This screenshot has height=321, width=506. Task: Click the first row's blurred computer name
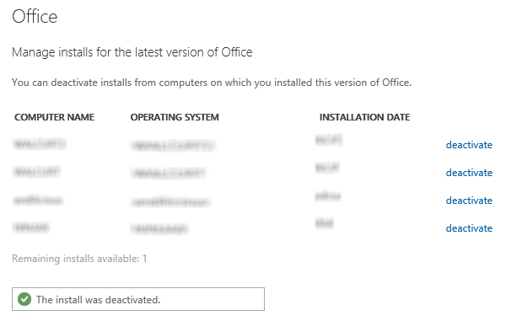pyautogui.click(x=40, y=144)
